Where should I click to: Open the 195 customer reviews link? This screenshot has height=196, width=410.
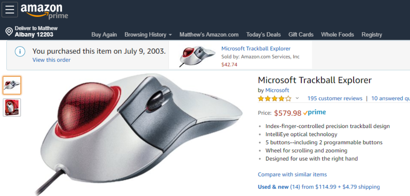pos(335,99)
